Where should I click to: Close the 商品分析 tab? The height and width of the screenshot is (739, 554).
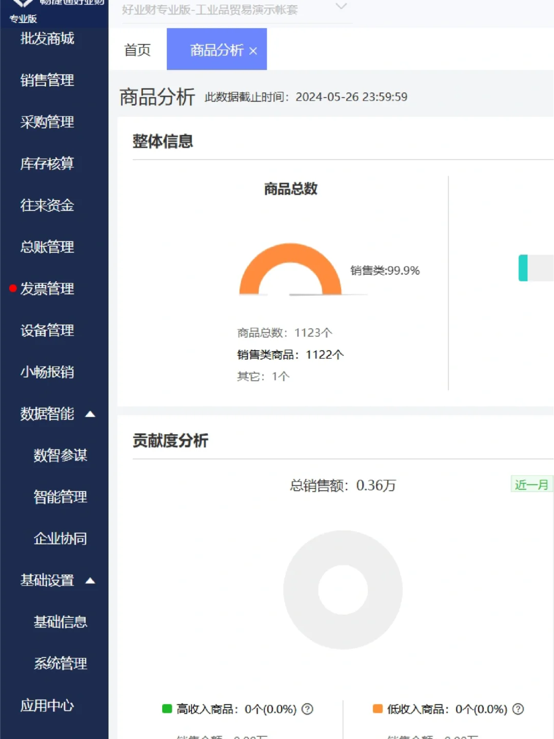(x=253, y=50)
